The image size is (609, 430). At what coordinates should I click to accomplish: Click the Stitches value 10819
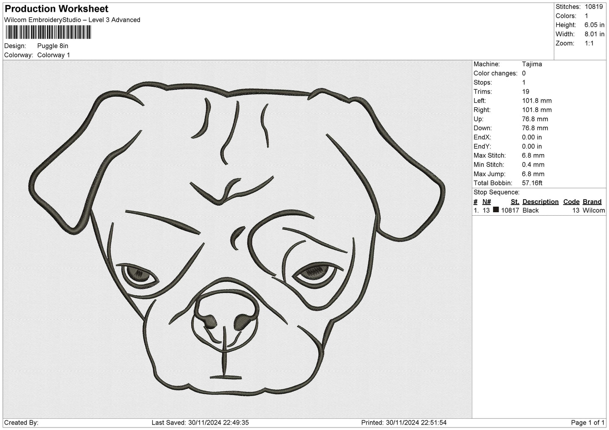[x=594, y=7]
